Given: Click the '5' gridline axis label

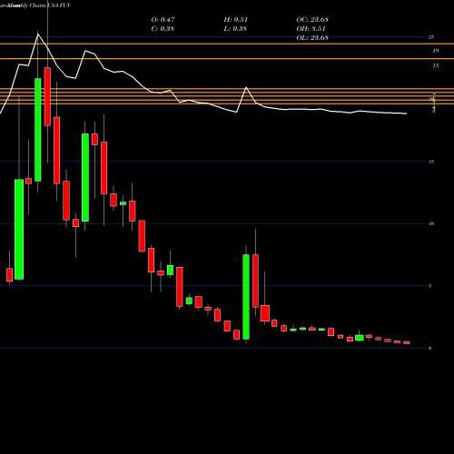Looking at the screenshot, I should pos(430,286).
